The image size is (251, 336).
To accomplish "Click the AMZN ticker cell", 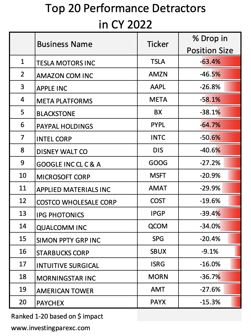I will coord(158,74).
